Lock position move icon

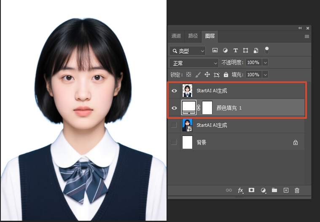207,75
